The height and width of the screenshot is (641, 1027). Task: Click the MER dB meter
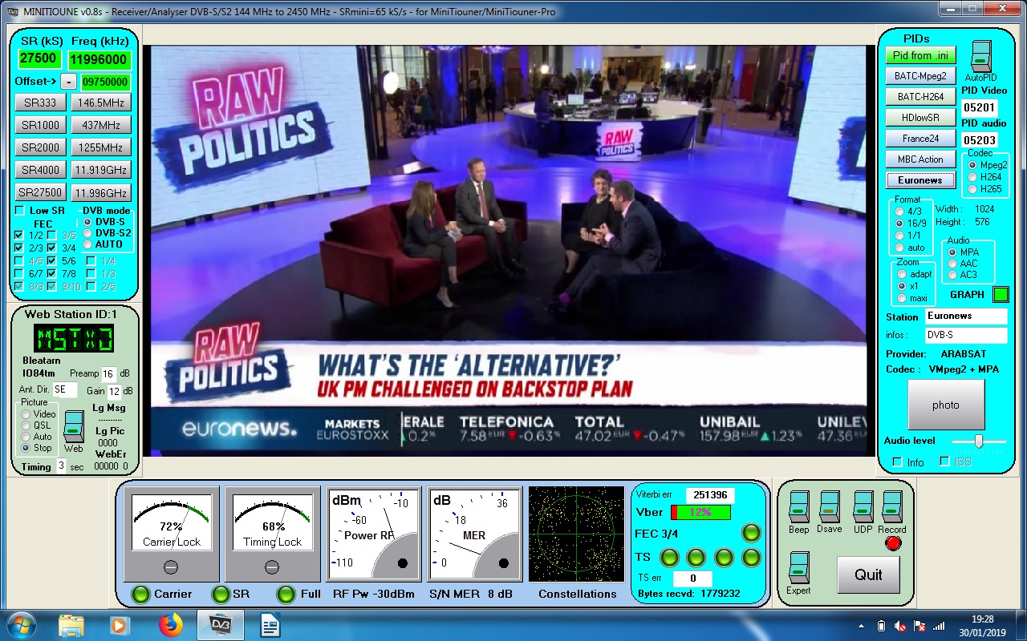point(474,534)
